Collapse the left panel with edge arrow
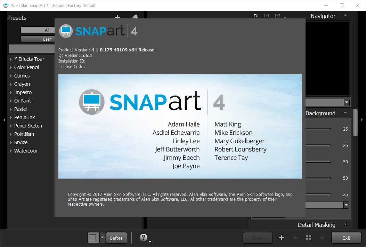This screenshot has width=366, height=247. pos(4,120)
